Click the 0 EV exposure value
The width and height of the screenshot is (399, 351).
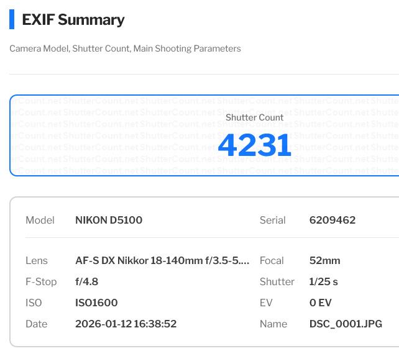point(320,303)
